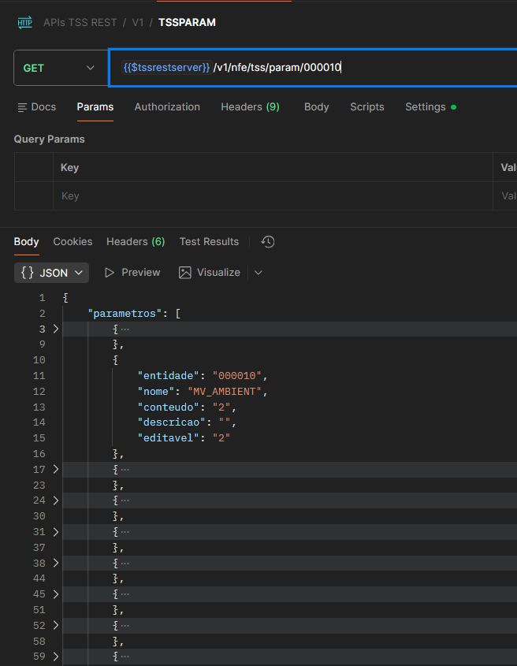The width and height of the screenshot is (517, 666).
Task: Click the Visualize image icon
Action: pos(185,273)
